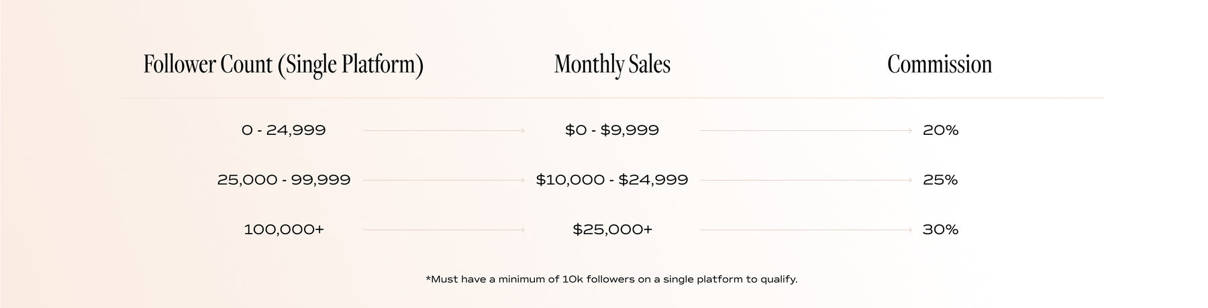
Task: Click the divider line beneath the headings
Action: pyautogui.click(x=612, y=98)
